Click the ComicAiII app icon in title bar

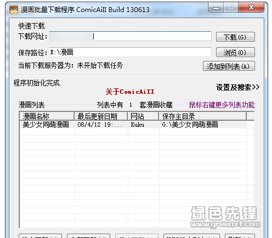coord(14,10)
